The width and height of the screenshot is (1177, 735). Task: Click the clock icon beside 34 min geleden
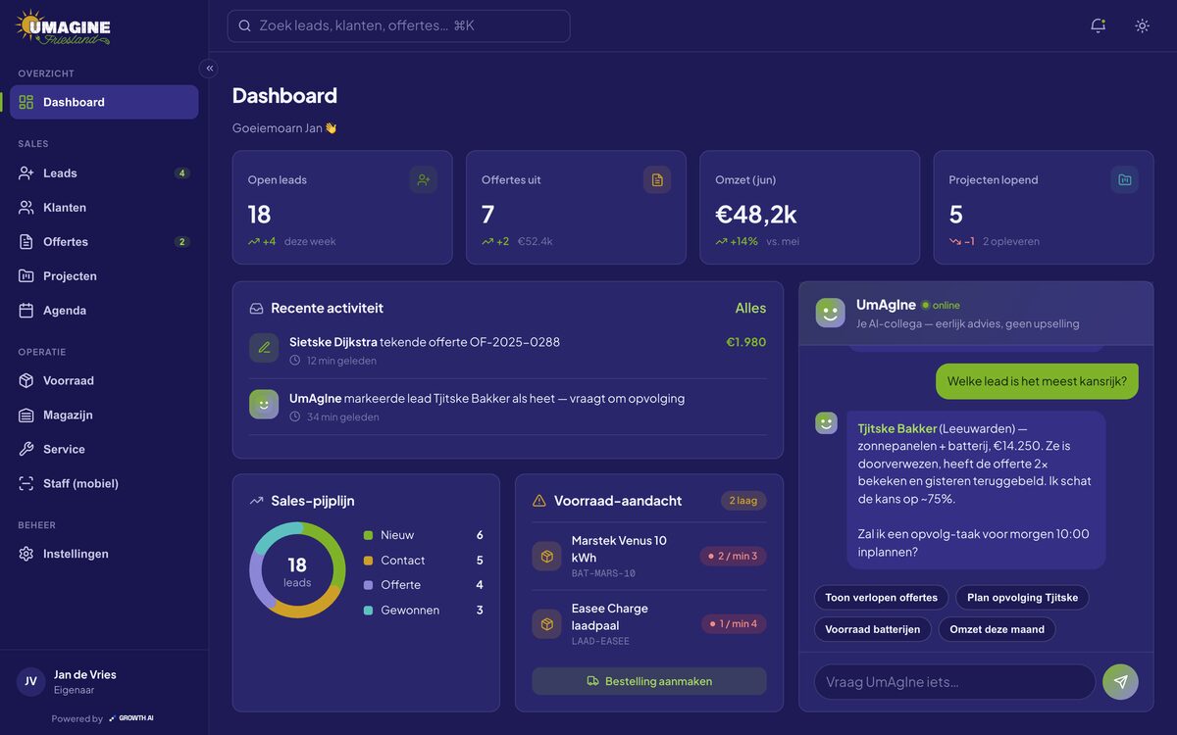pyautogui.click(x=295, y=416)
